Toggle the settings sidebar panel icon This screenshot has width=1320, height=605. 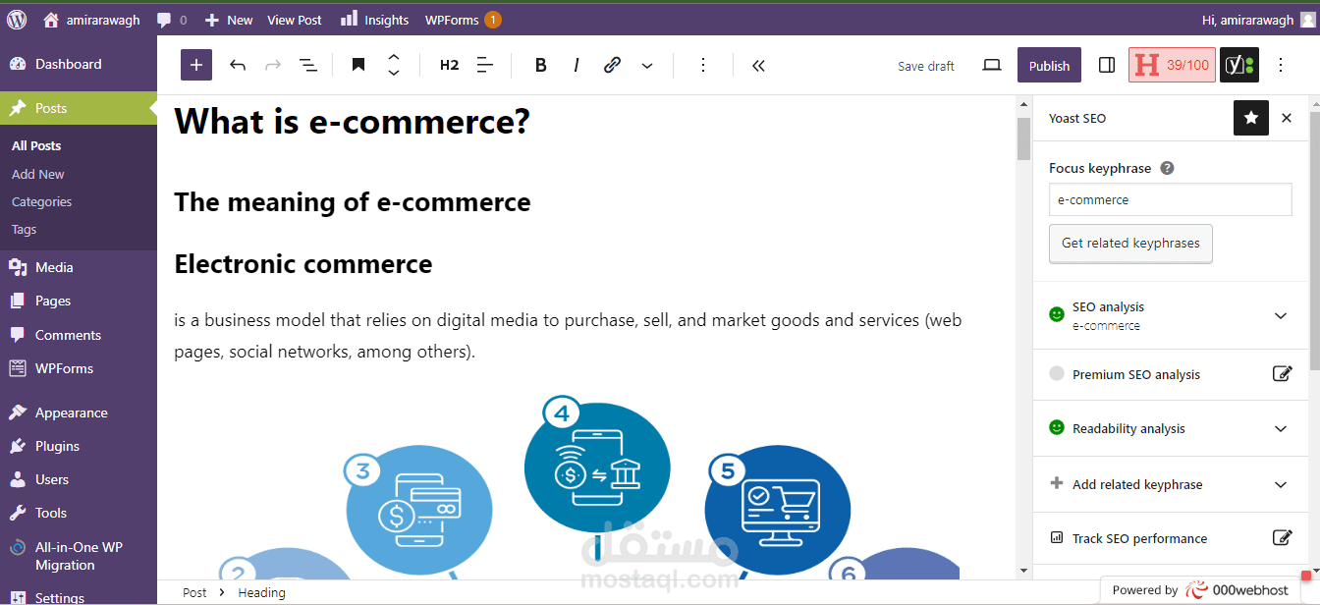click(1107, 65)
